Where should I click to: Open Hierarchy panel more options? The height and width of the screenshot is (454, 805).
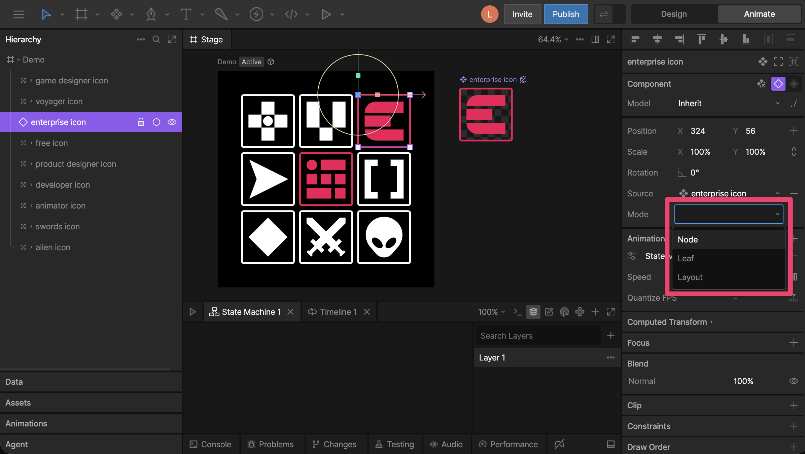pos(141,40)
